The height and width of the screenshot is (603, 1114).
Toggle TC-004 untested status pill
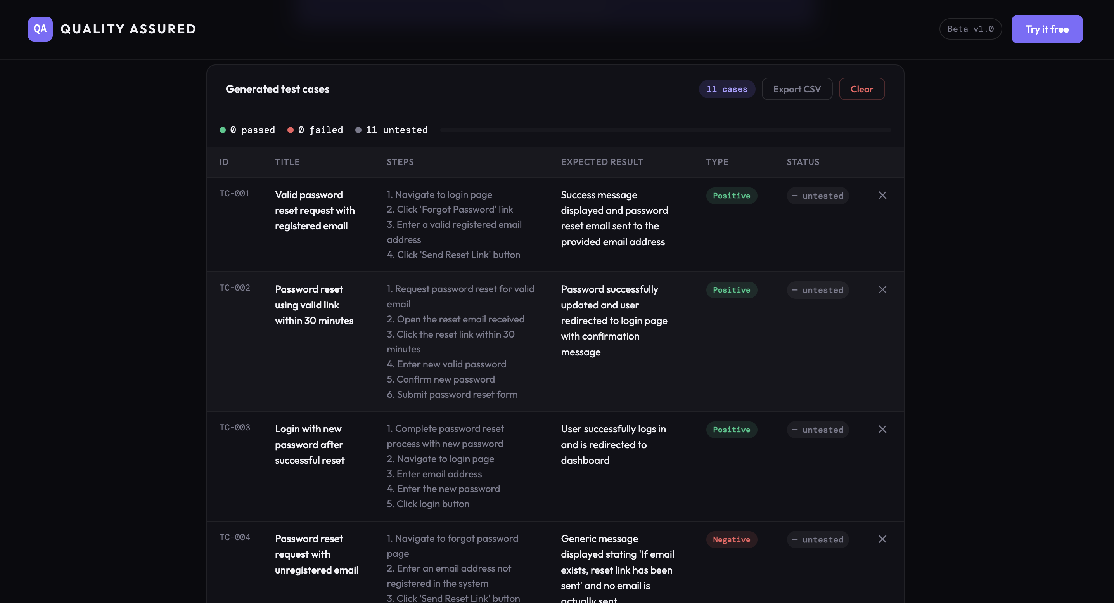pyautogui.click(x=817, y=540)
